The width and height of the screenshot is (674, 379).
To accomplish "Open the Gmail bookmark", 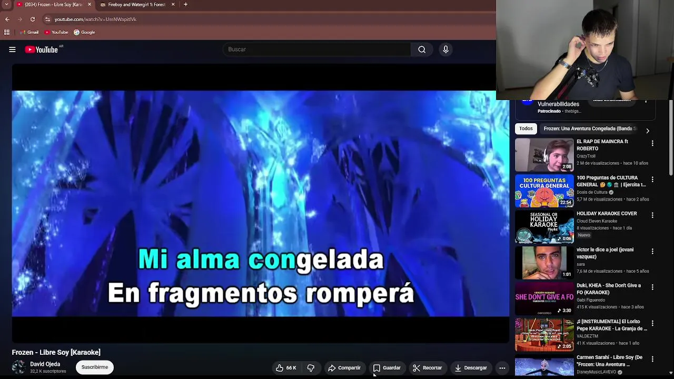I will point(29,32).
